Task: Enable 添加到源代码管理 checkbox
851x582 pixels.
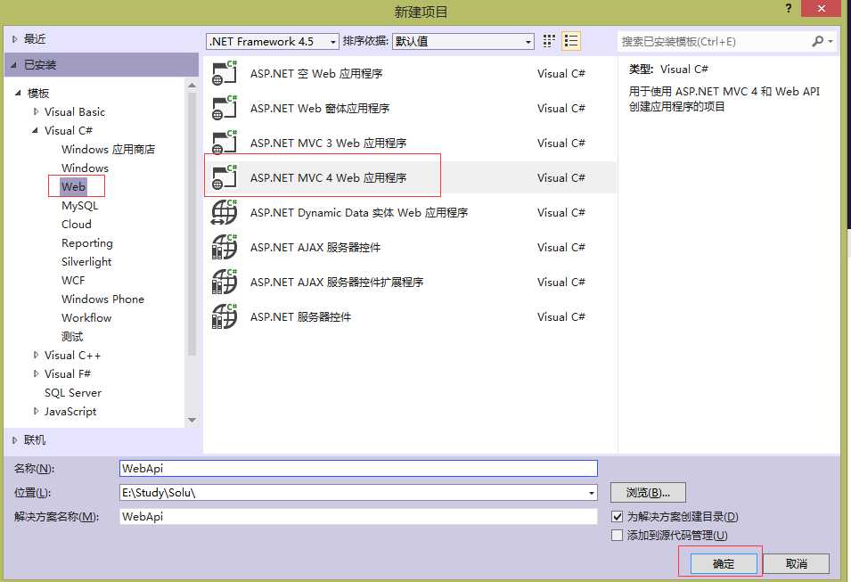Action: [x=617, y=536]
